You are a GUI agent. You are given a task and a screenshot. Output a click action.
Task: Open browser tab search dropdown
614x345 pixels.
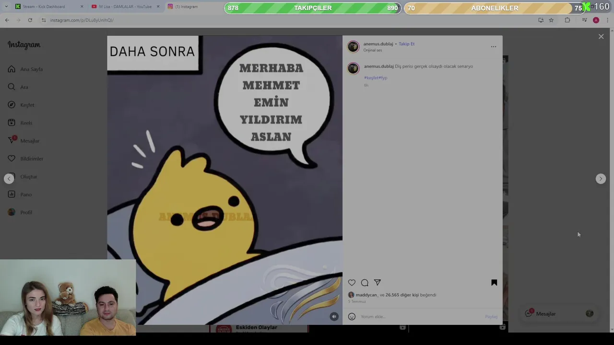tap(6, 7)
